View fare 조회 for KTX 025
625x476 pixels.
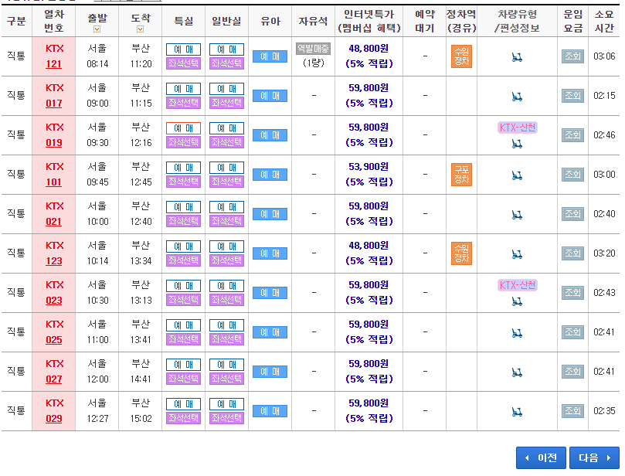point(572,332)
